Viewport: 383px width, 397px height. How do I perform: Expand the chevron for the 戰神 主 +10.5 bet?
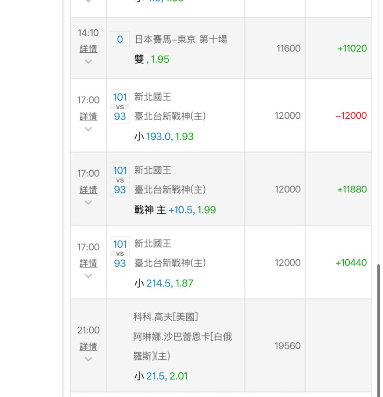tap(88, 202)
